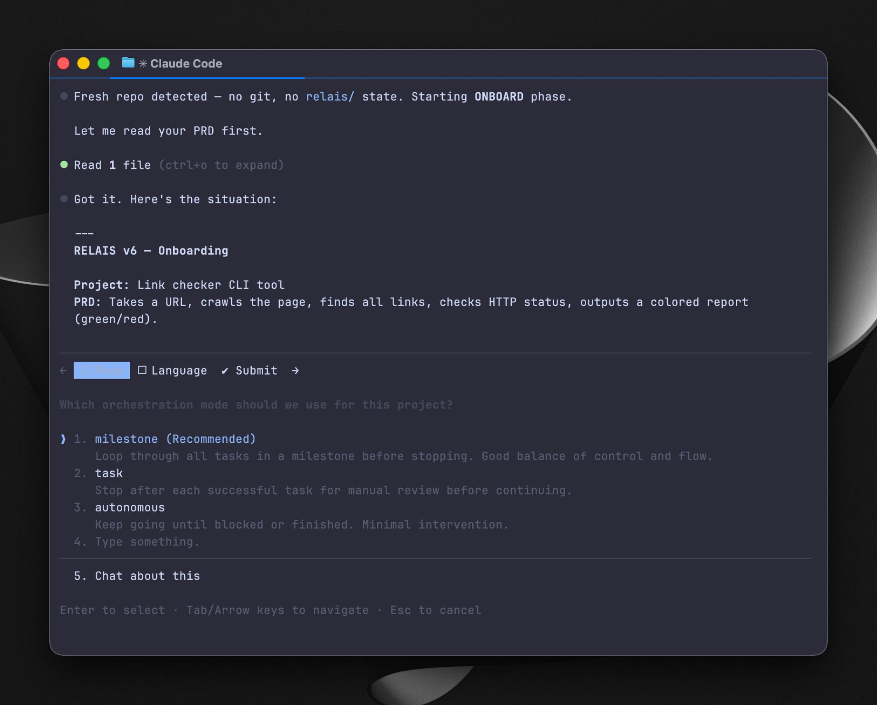877x705 pixels.
Task: Open the Submit tab
Action: [249, 370]
